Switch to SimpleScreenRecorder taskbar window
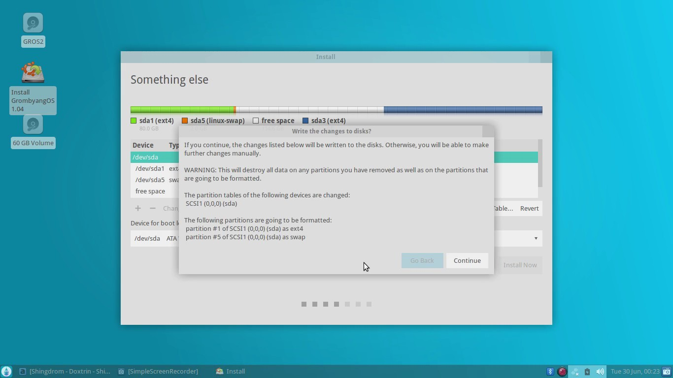This screenshot has height=378, width=673. (x=158, y=372)
